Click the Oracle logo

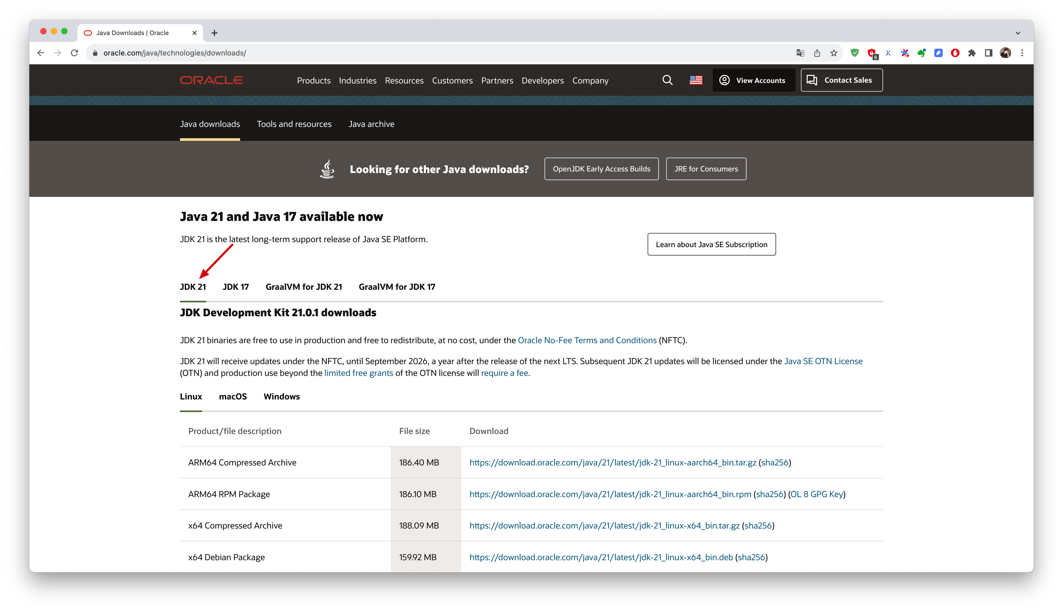point(211,80)
